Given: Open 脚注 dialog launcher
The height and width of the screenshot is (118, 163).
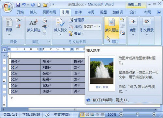Looking at the screenshot, I should (49, 41).
